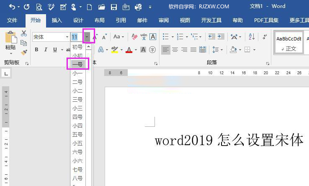Click the Touch mode hand icon
This screenshot has width=309, height=186.
[x=74, y=7]
